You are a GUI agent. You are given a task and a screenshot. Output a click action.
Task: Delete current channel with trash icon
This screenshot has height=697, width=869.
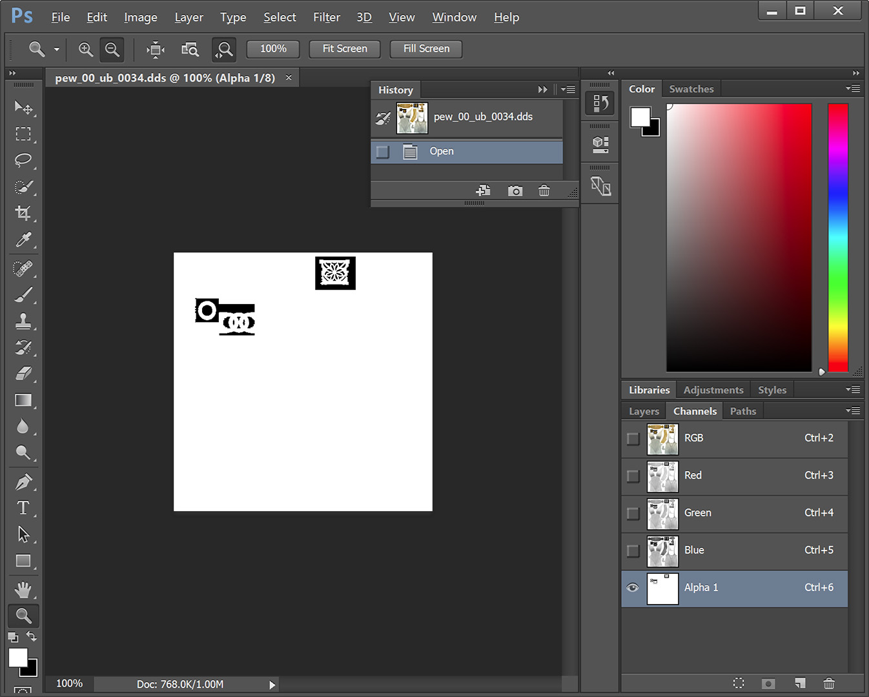coord(829,683)
